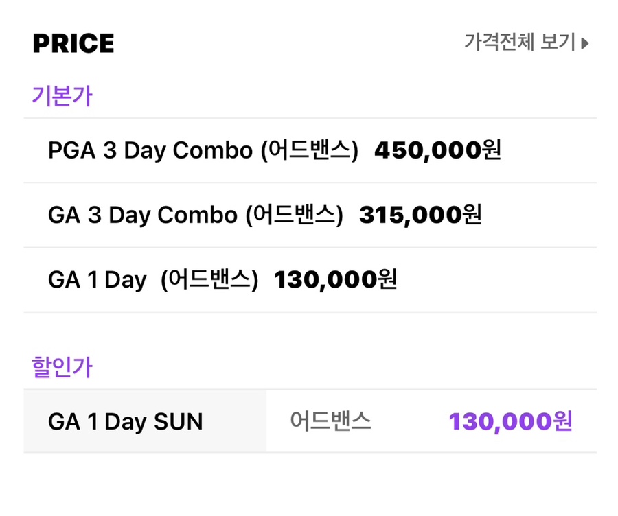
Task: Click the PRICE heading
Action: point(73,43)
